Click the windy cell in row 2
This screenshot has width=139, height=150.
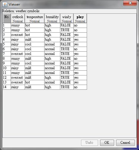pos(67,30)
